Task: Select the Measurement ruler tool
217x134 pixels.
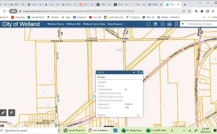Action: tap(3, 113)
